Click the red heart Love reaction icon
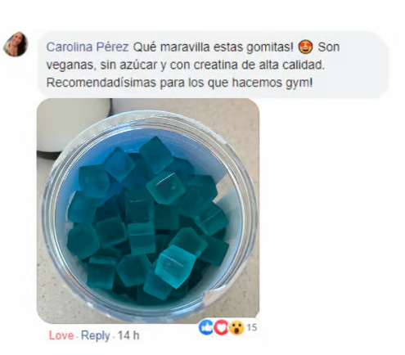 (x=221, y=327)
